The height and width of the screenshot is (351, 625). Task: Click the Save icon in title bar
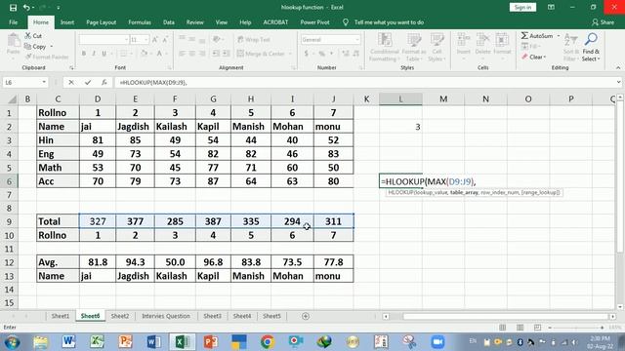[13, 8]
